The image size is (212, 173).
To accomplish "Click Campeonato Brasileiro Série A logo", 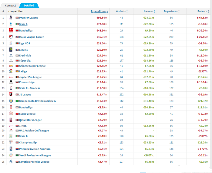I will 11,101.
